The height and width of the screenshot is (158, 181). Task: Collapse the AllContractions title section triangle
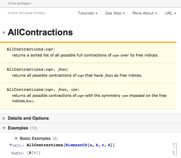[4, 33]
